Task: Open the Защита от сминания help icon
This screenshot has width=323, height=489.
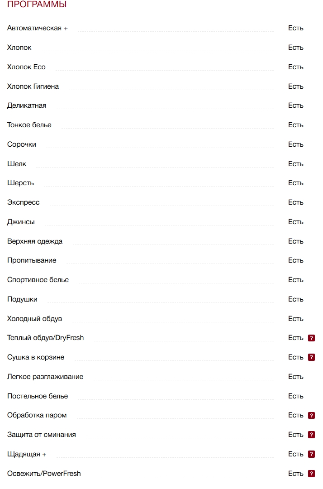Action: click(311, 435)
